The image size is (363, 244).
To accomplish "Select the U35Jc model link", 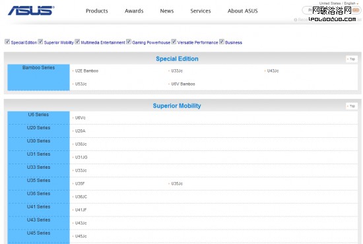I will [x=177, y=183].
